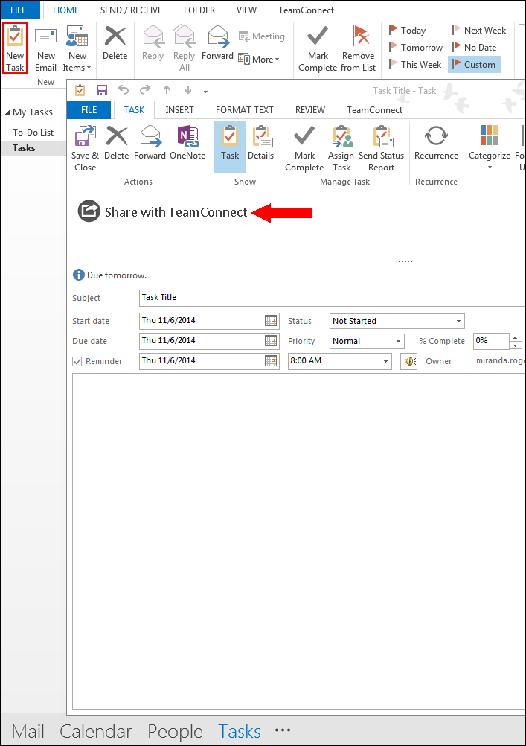Switch to the REVIEW tab
Screen dimensions: 526x746
click(x=310, y=110)
